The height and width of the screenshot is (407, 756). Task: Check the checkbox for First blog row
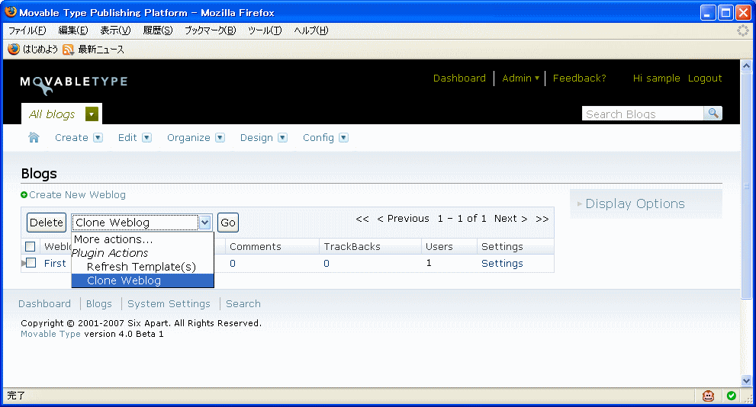(31, 263)
